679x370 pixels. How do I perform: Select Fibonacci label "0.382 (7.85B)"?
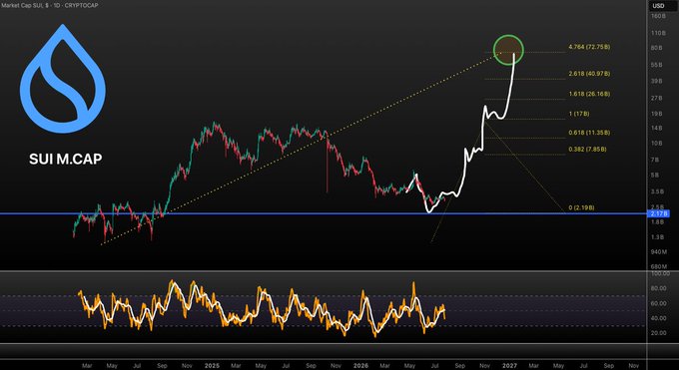tap(587, 149)
